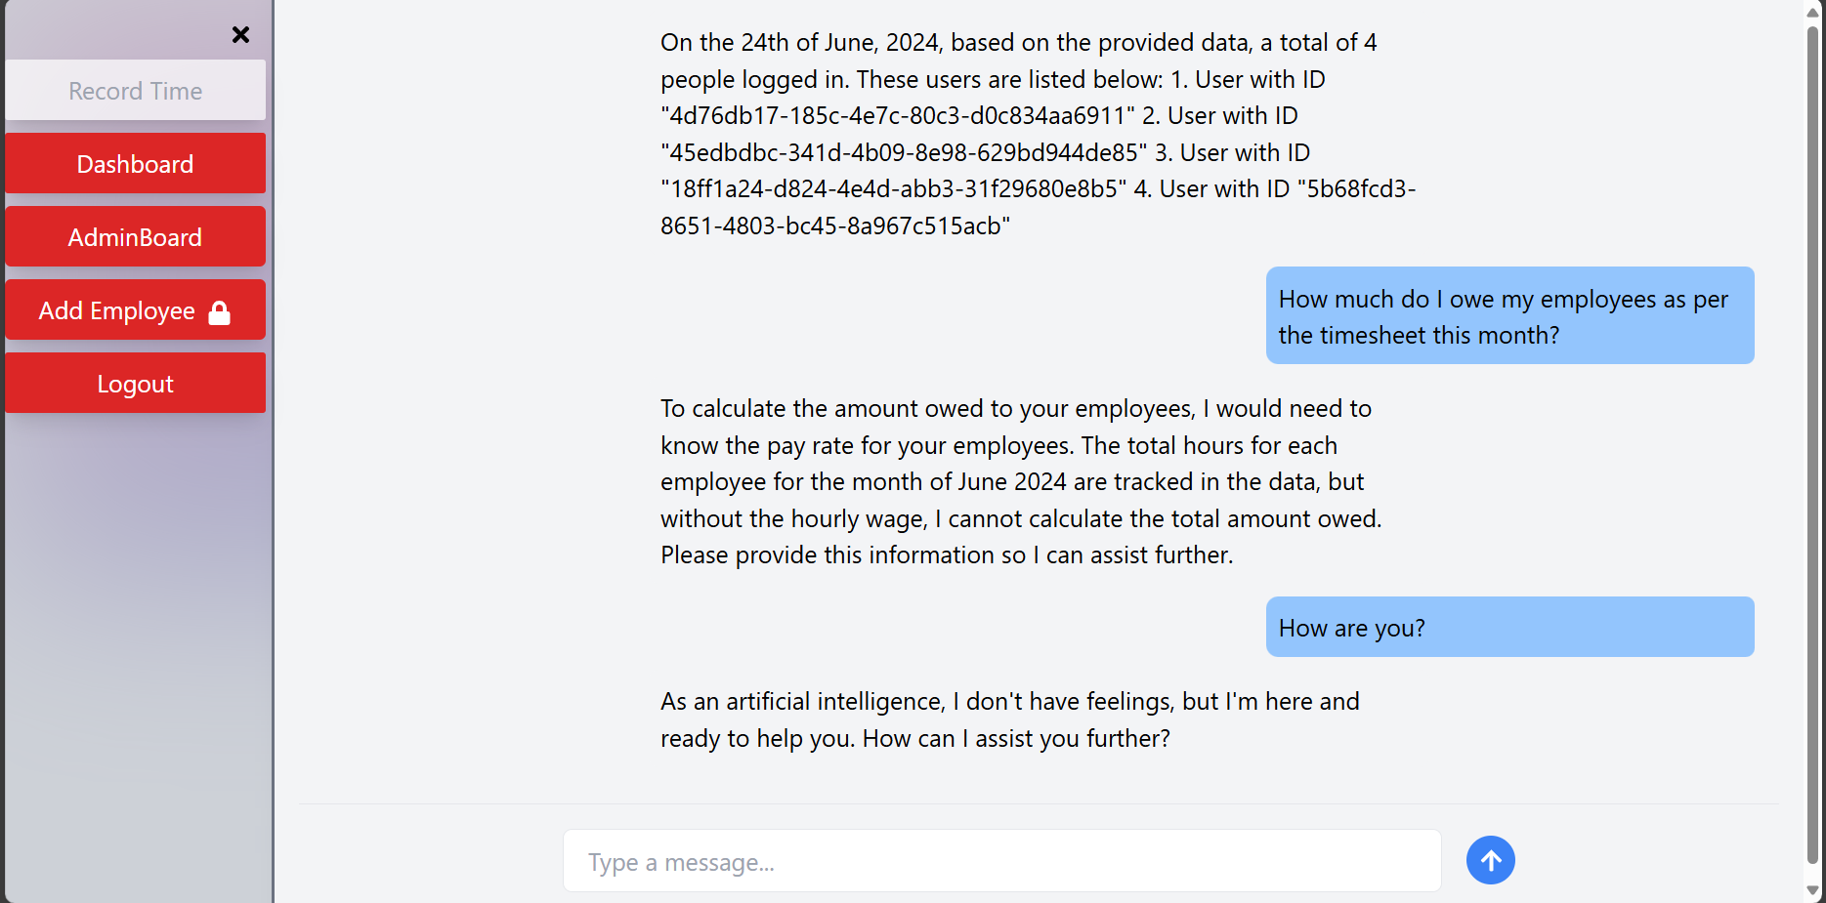Click the "How much do I owe" message bubble

(x=1509, y=316)
